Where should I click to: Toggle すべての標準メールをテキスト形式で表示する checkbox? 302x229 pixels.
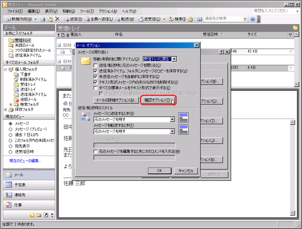coord(95,88)
